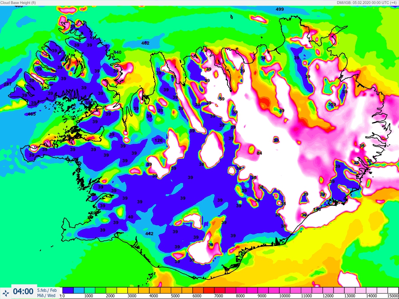Click the 15000 legend scale label
This screenshot has width=399, height=299.
pos(393,296)
